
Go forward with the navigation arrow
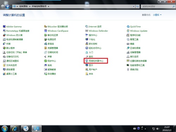(x=7, y=7)
